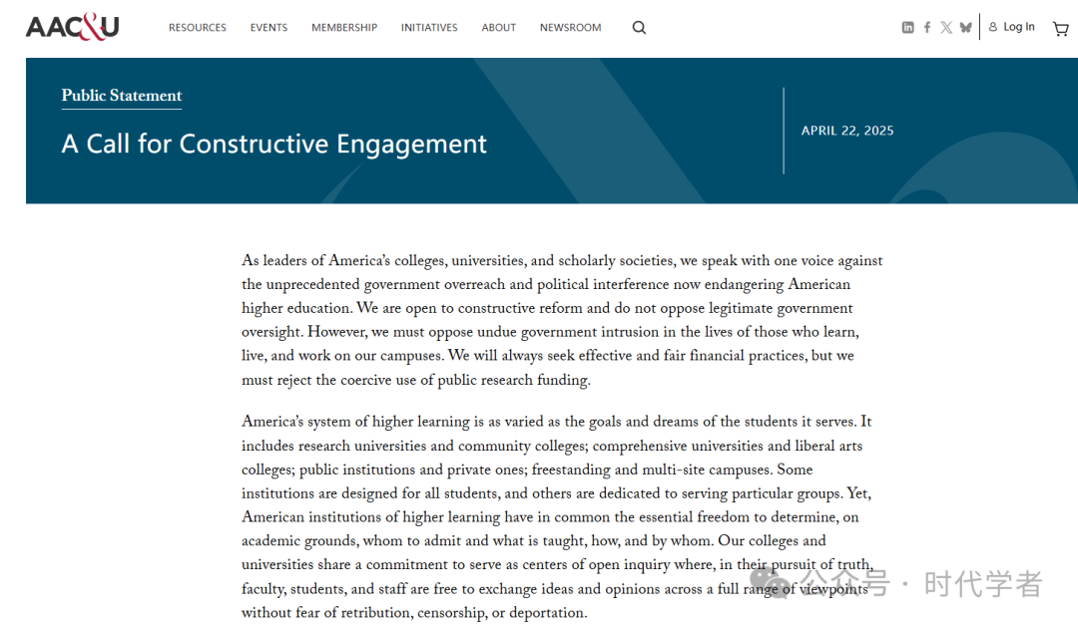Open the Initiatives menu

[429, 28]
